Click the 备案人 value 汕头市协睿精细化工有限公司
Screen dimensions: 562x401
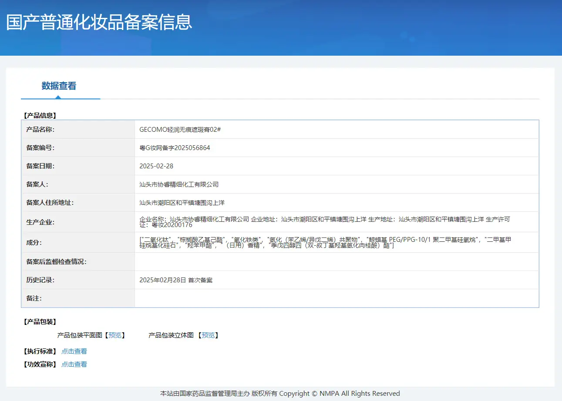coord(179,184)
